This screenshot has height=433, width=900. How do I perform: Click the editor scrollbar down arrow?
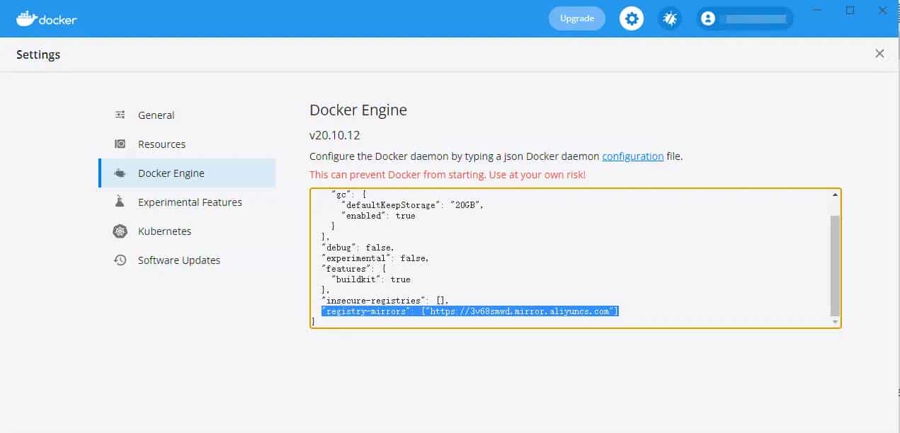[x=835, y=323]
